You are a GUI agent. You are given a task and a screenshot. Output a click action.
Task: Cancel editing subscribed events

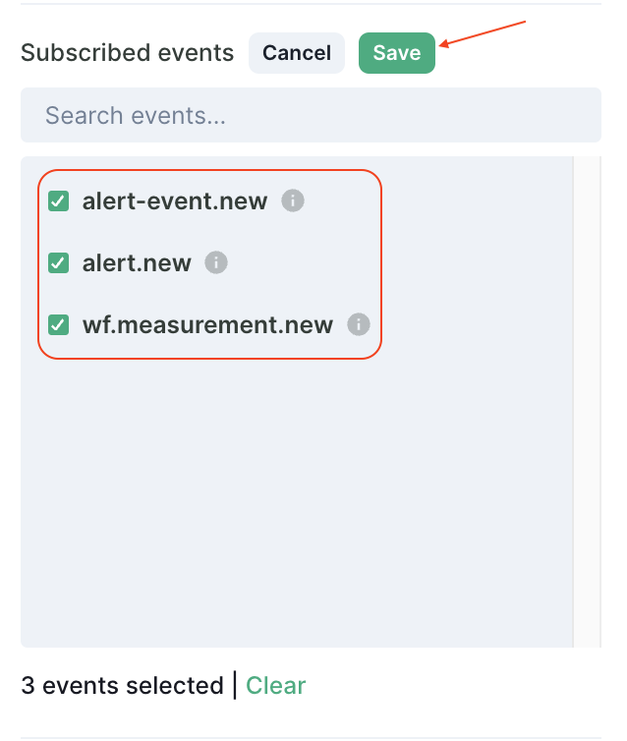click(296, 53)
